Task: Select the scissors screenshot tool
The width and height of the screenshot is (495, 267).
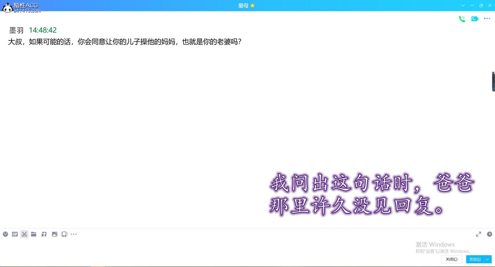Action: [x=24, y=234]
